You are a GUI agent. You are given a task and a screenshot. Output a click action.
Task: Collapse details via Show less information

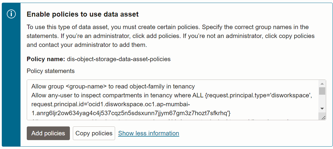point(149,133)
